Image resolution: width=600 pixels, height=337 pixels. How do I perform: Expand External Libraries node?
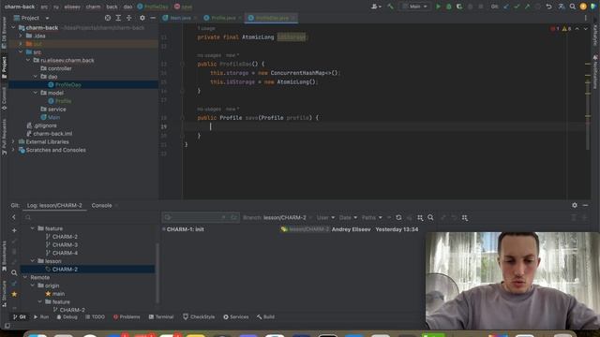[13, 141]
